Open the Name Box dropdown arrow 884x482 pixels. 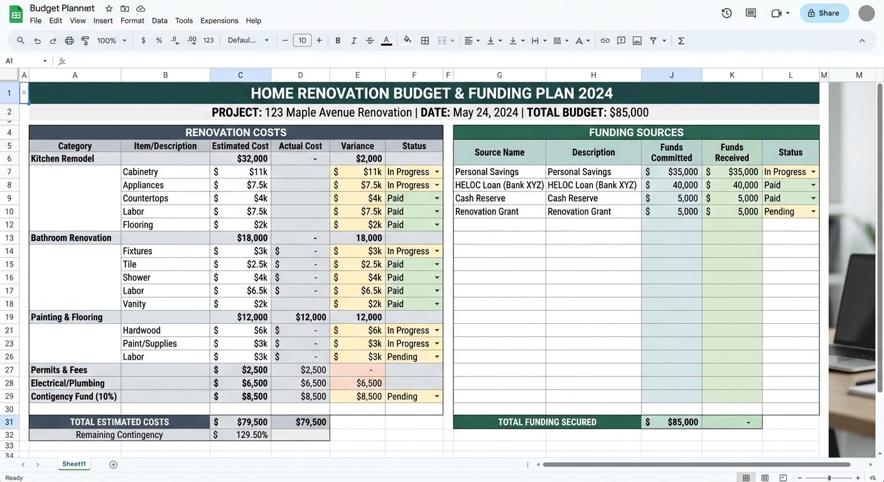pos(45,61)
